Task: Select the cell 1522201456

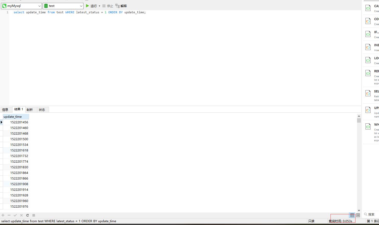Action: pyautogui.click(x=16, y=122)
